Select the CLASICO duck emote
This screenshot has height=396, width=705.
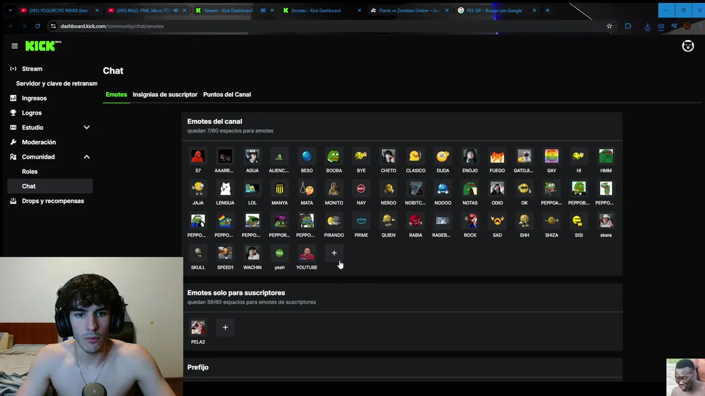click(x=415, y=157)
